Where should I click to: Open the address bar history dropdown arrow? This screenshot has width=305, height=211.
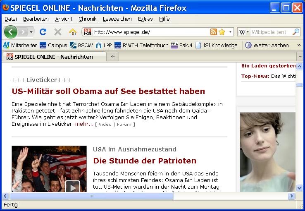tap(230, 32)
